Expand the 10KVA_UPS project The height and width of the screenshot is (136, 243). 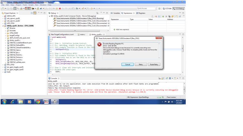(x=3, y=16)
